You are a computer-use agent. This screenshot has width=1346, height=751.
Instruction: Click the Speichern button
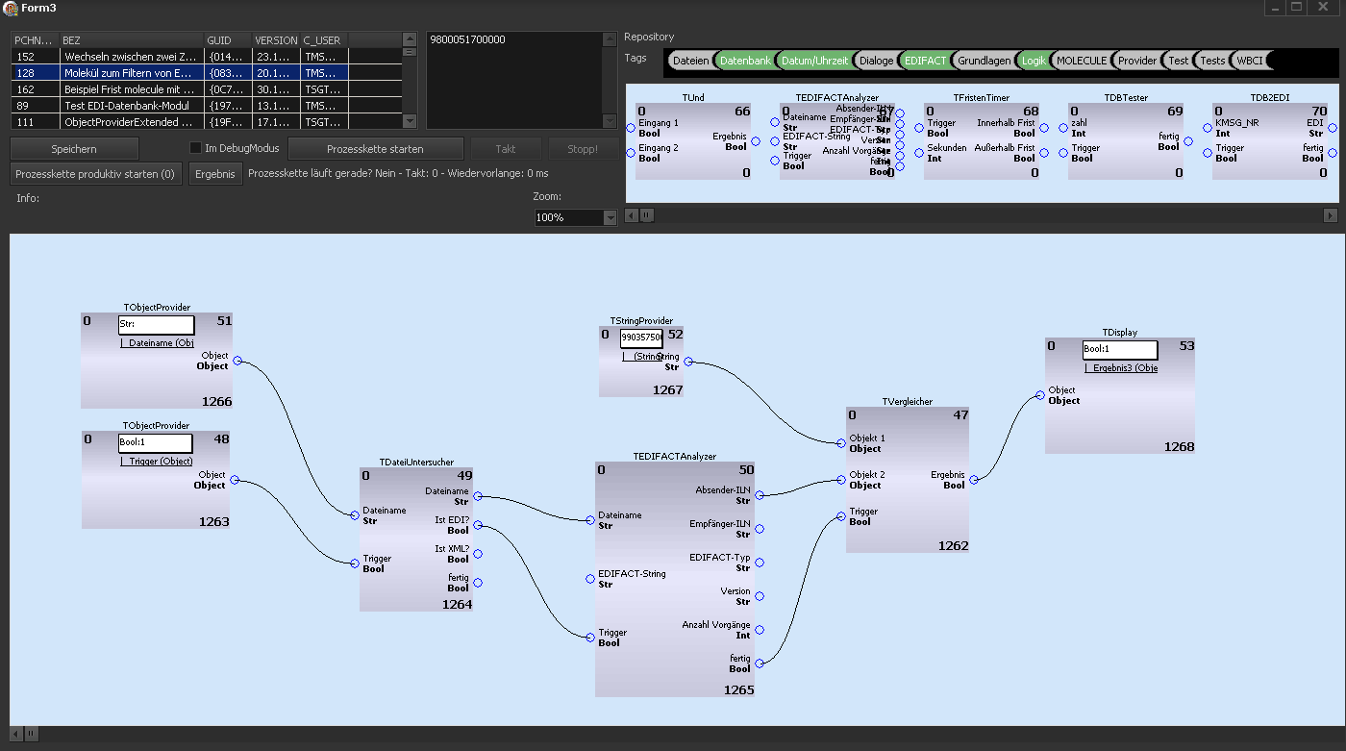pos(74,149)
